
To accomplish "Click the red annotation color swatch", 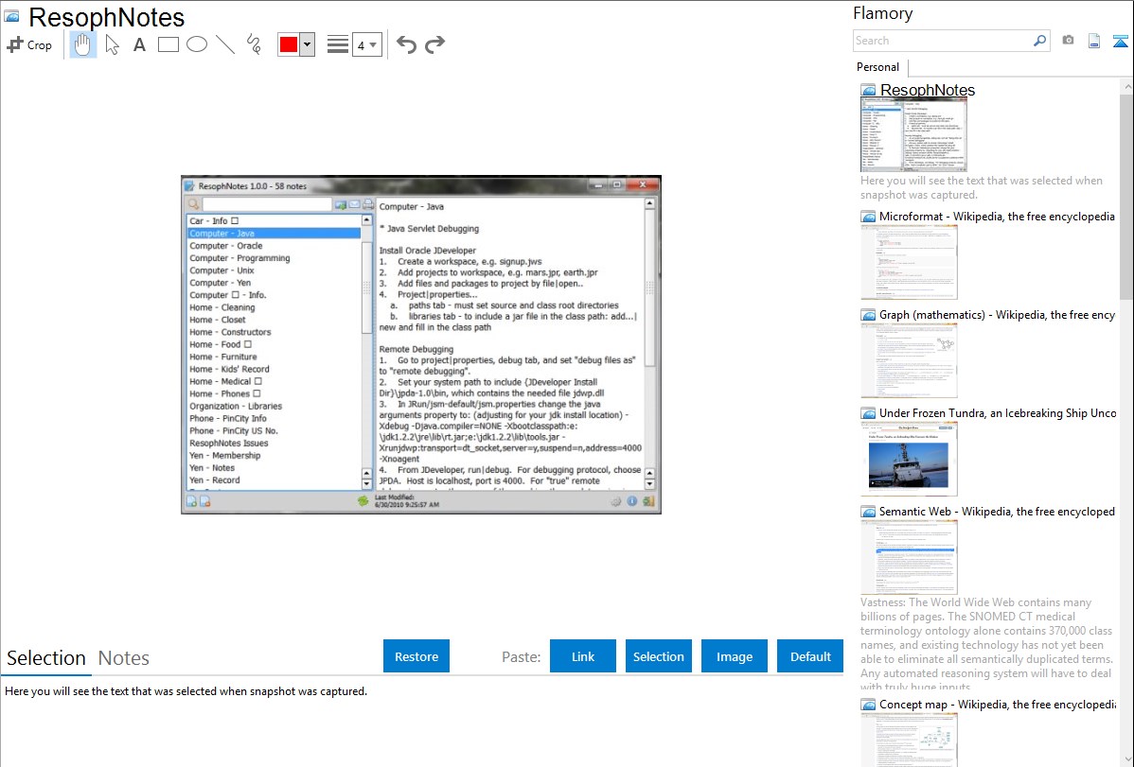I will 289,44.
